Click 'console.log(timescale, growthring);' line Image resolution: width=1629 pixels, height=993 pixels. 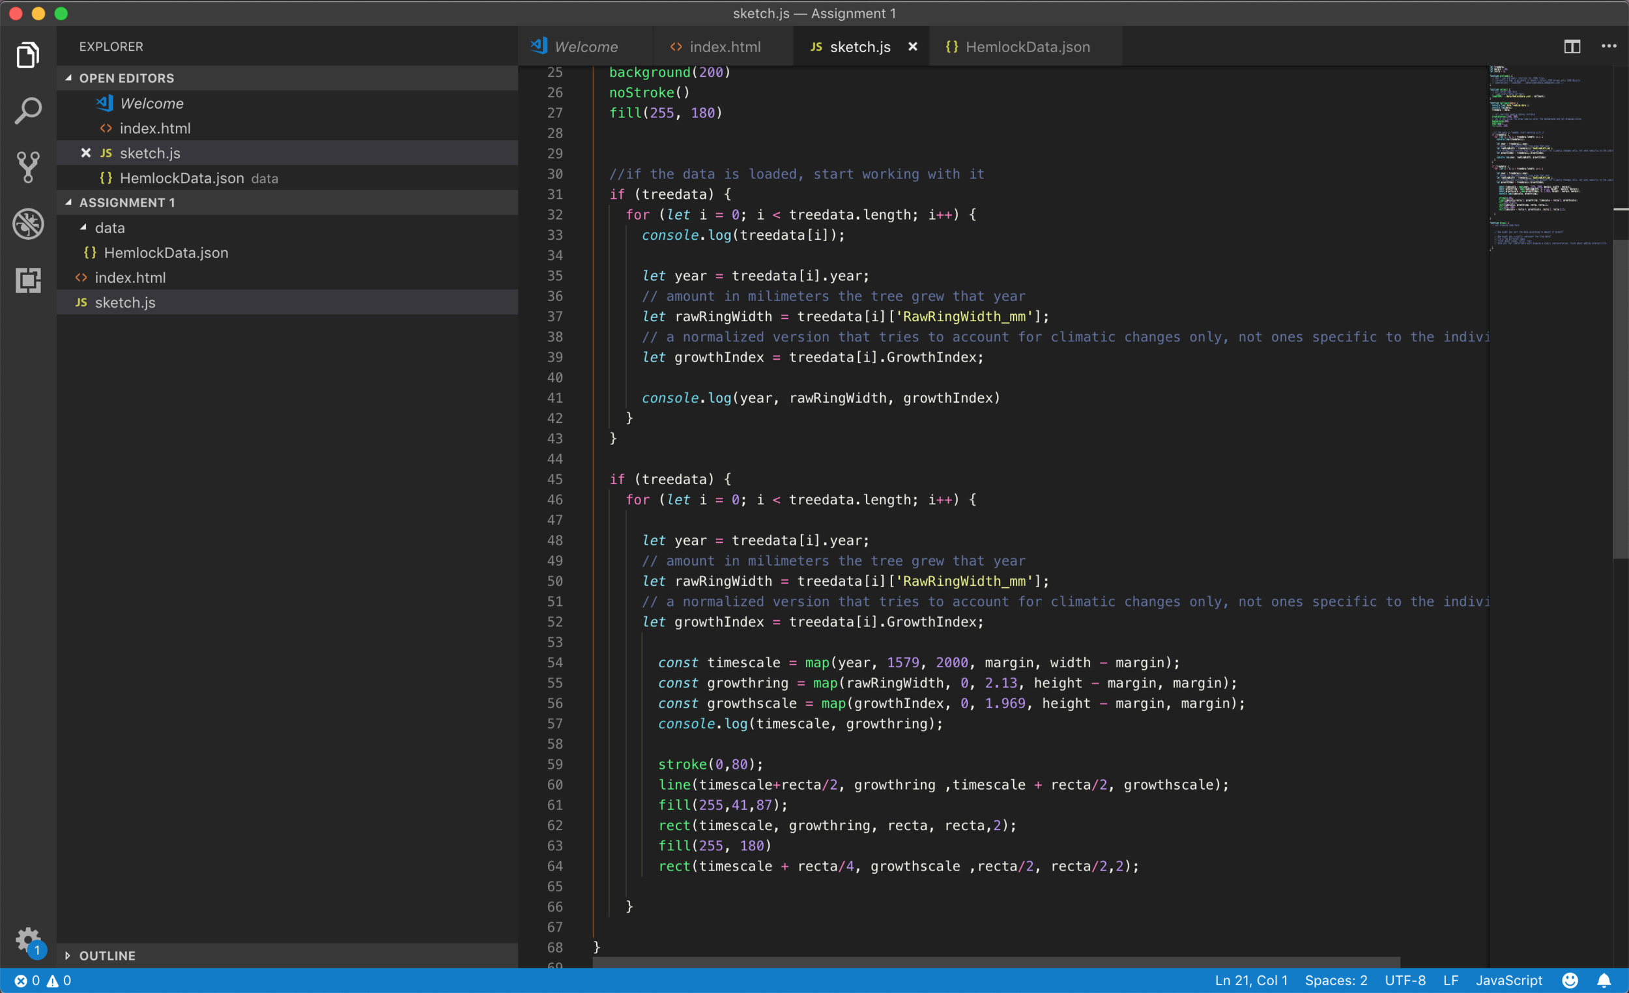point(800,724)
